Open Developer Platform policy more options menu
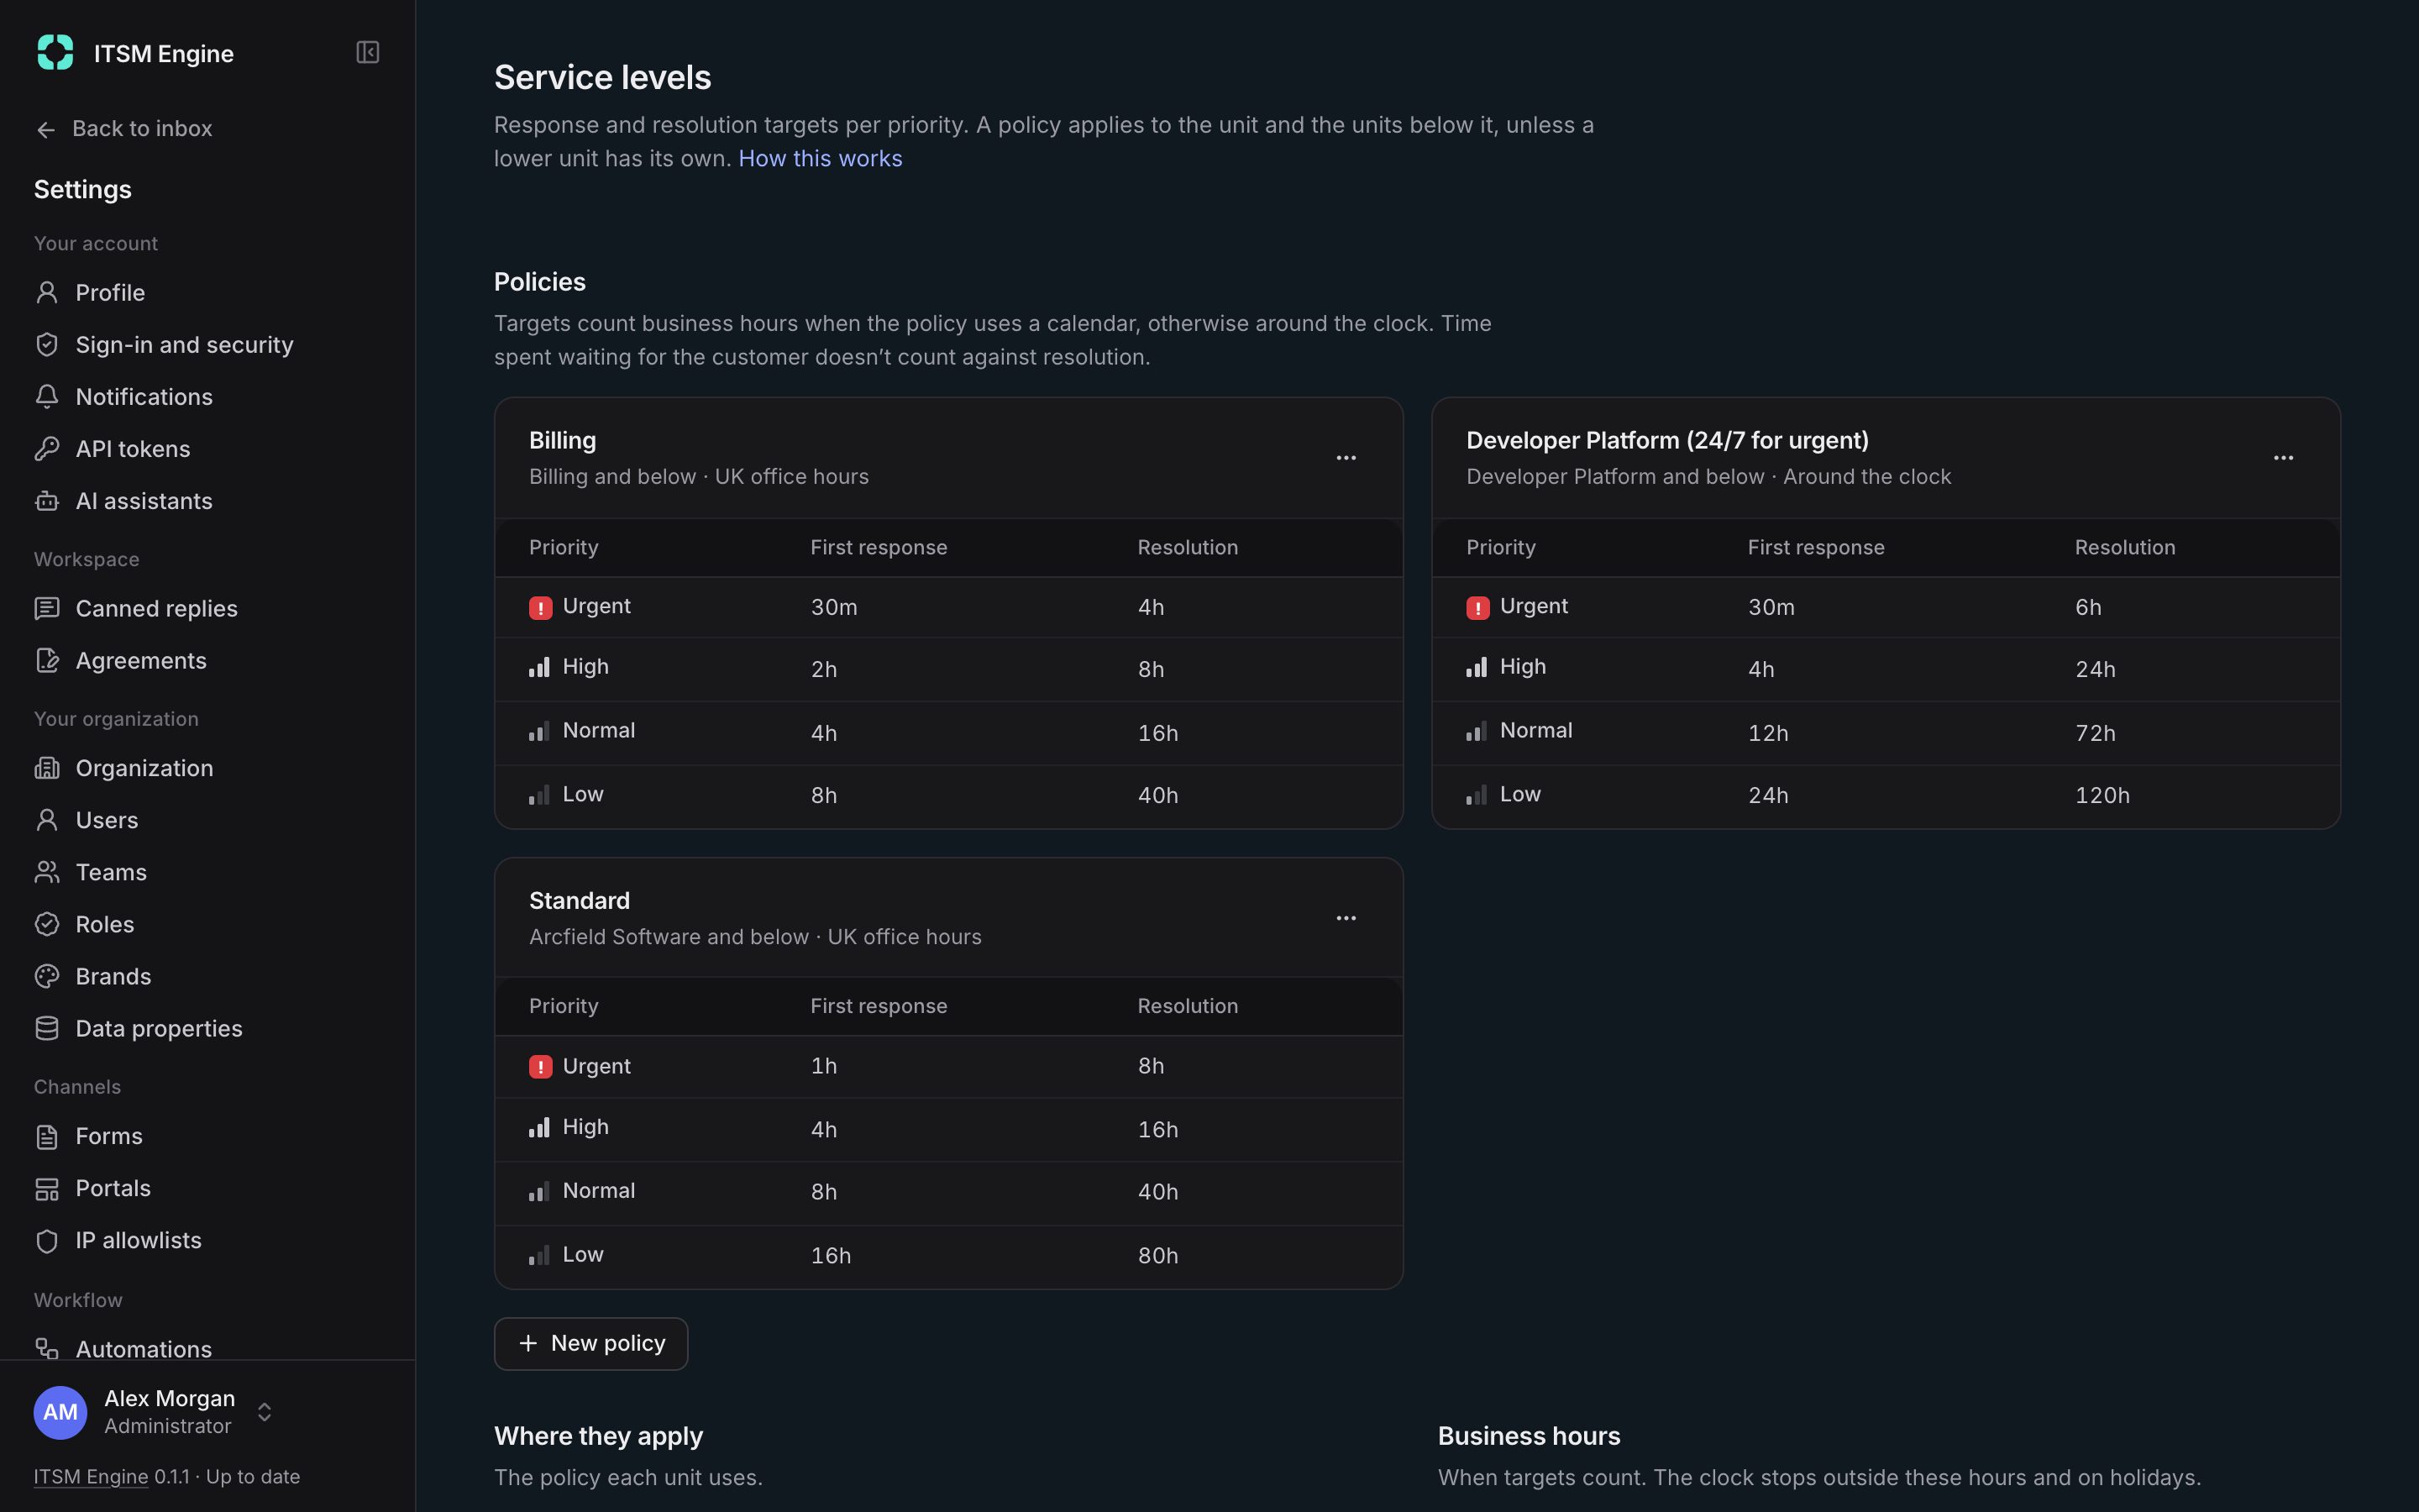The image size is (2419, 1512). [2283, 458]
